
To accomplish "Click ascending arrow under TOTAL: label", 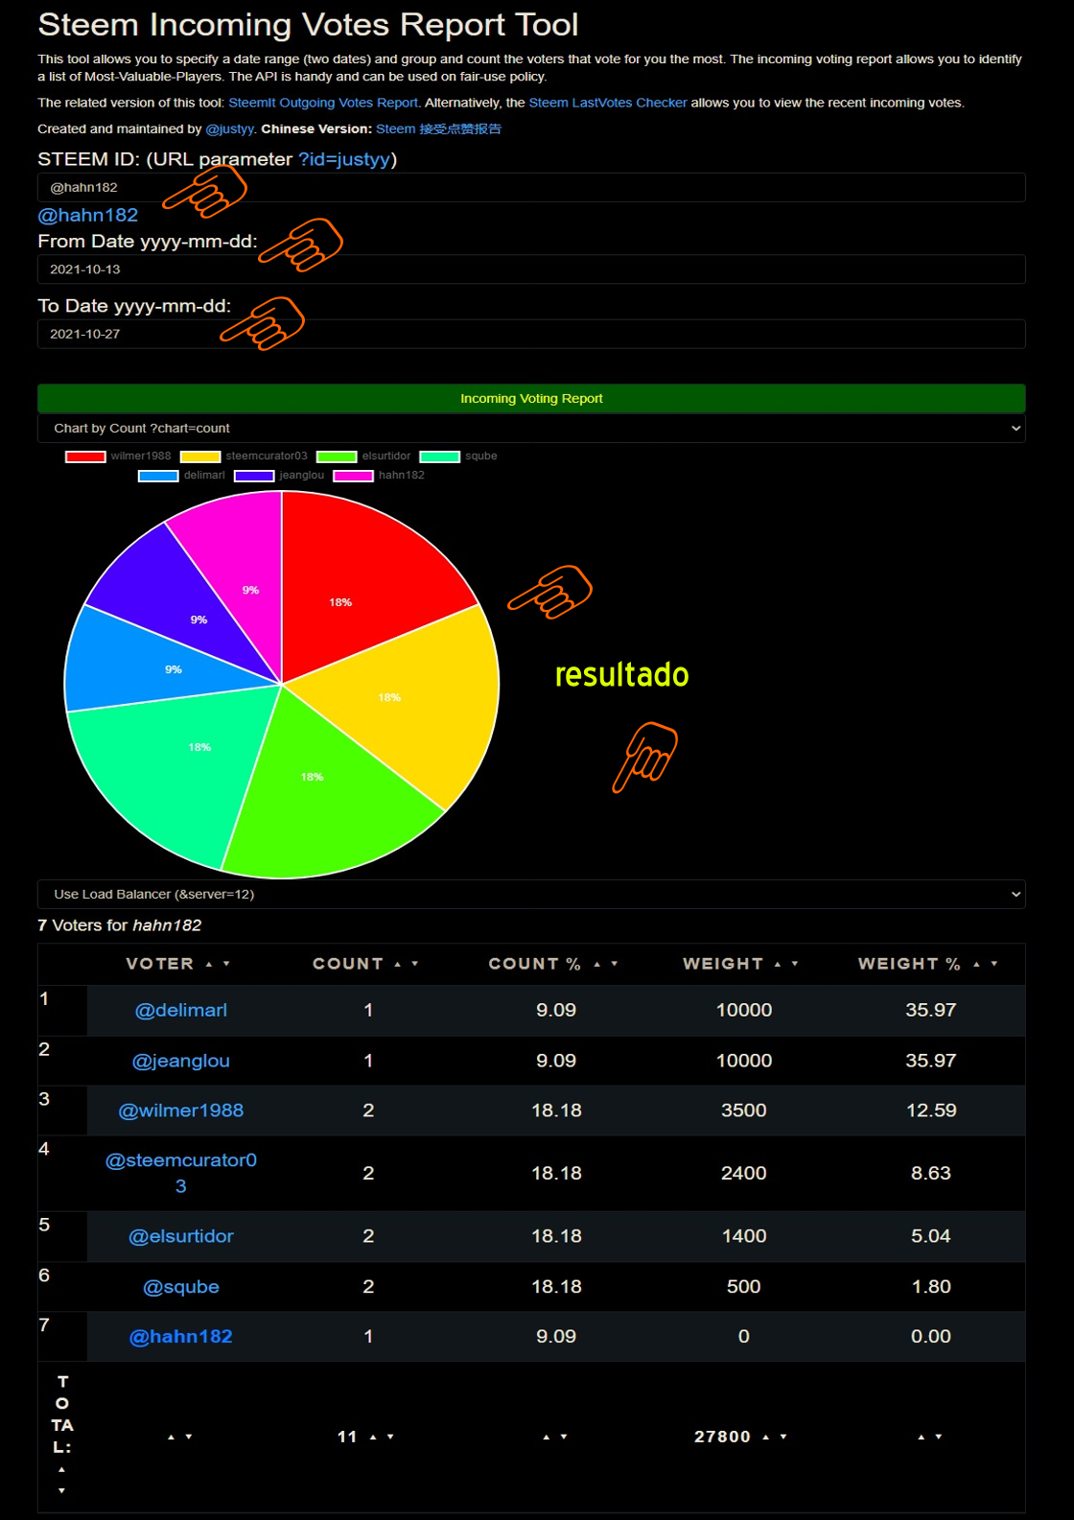I will (61, 1469).
